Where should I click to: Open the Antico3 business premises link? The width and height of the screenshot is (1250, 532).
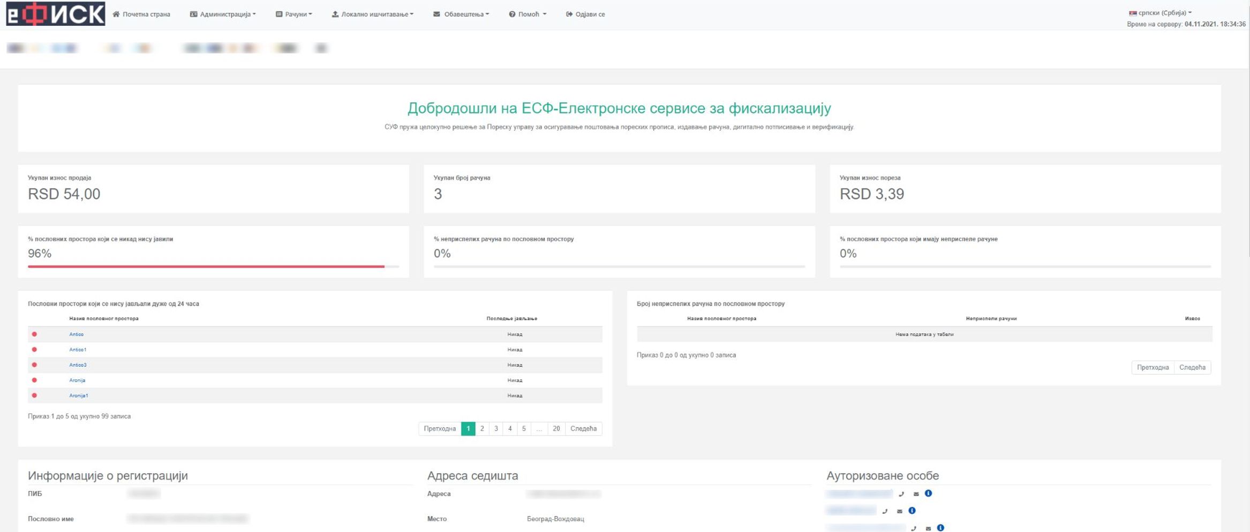coord(78,365)
